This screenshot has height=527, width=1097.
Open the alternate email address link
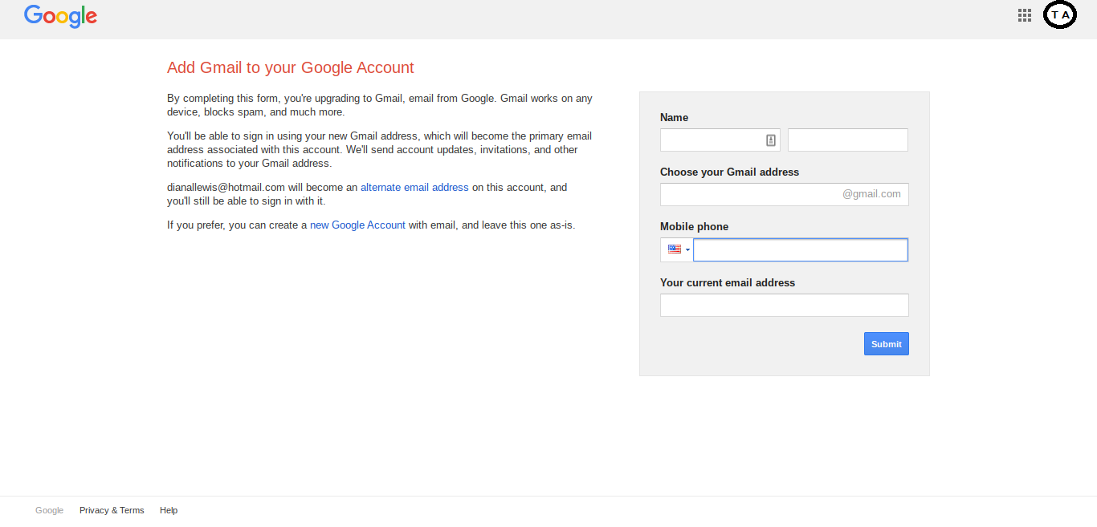(414, 188)
